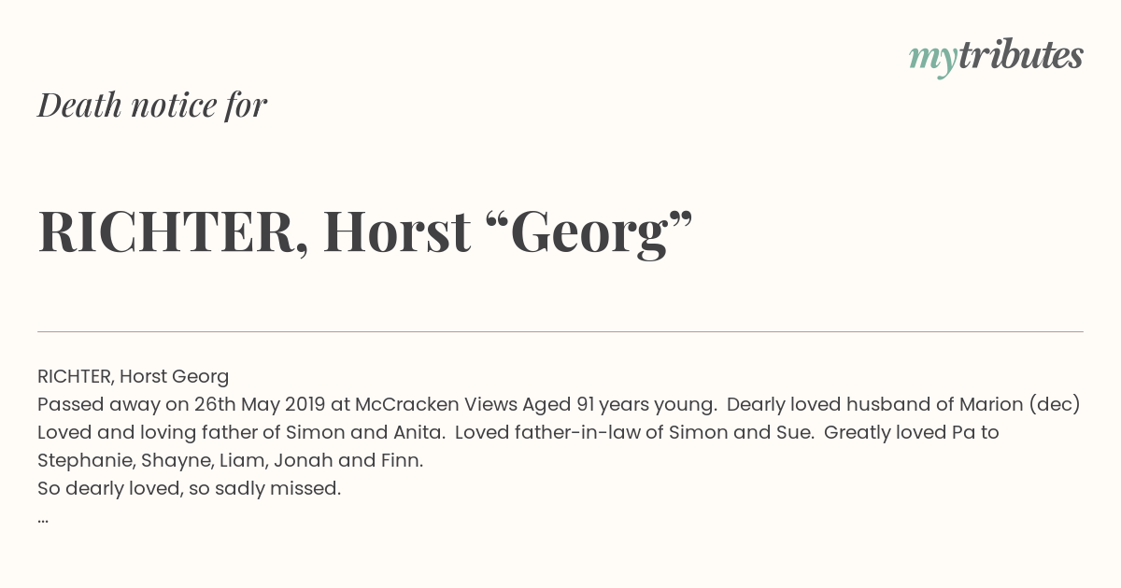Click the "Greatly loved Pa to" phrase

(912, 432)
